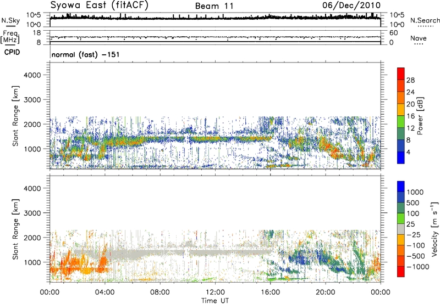The width and height of the screenshot is (440, 304).
Task: Click the 'Power [dB]' color bar label
Action: click(x=420, y=116)
